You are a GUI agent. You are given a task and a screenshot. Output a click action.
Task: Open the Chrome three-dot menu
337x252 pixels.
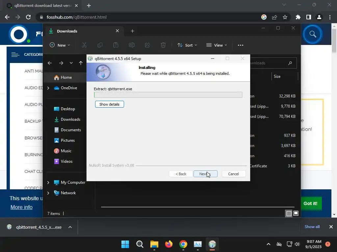click(330, 17)
